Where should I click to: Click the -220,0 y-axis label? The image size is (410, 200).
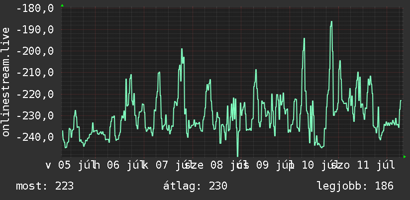[35, 94]
